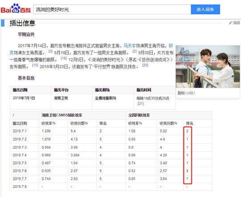Click the 播出信息 section heading
241x197 pixels.
23,23
